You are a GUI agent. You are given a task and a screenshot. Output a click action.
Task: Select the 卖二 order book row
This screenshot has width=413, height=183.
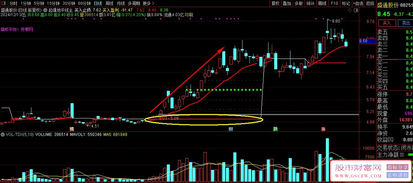click(395, 50)
